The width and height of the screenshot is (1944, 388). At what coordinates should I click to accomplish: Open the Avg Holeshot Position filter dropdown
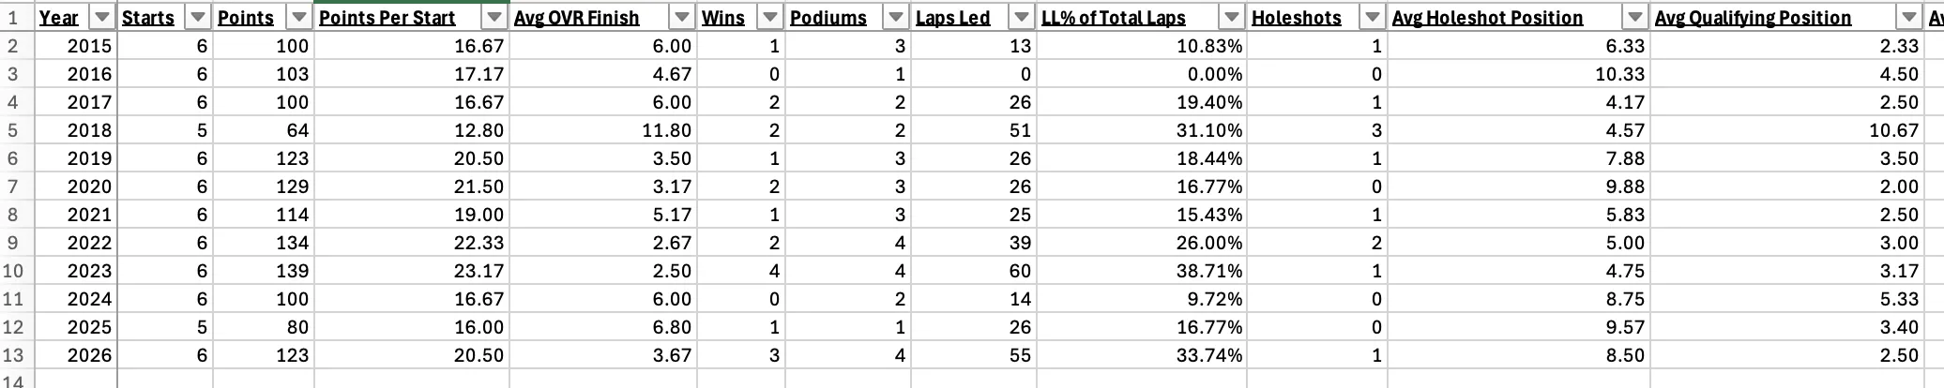[1635, 17]
